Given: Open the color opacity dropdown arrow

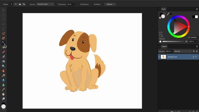Looking at the screenshot, I should pyautogui.click(x=197, y=41).
